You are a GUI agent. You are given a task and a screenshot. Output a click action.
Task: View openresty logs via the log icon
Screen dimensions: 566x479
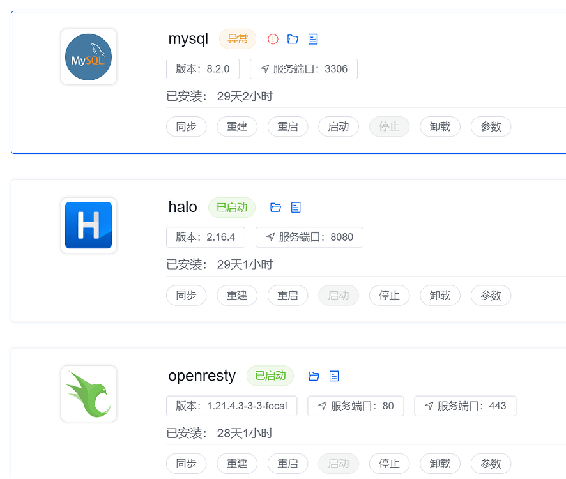pos(333,376)
